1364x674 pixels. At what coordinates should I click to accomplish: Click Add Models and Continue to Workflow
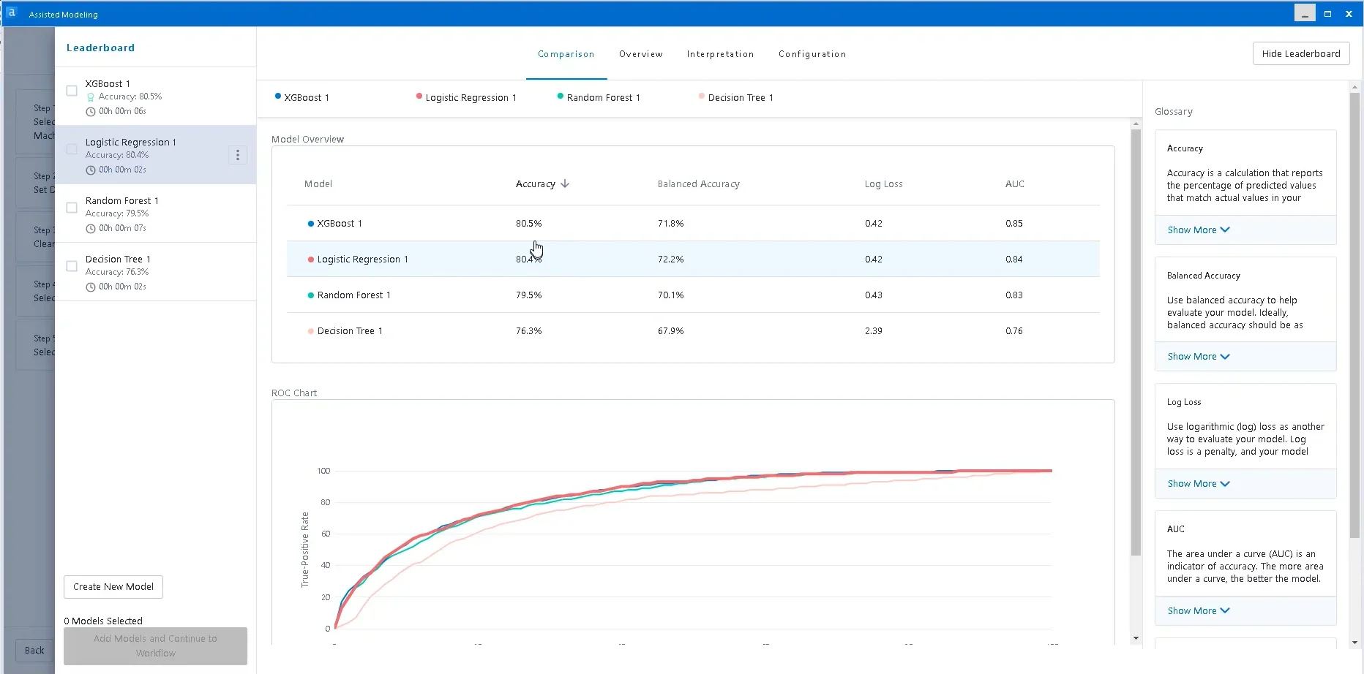(x=155, y=646)
